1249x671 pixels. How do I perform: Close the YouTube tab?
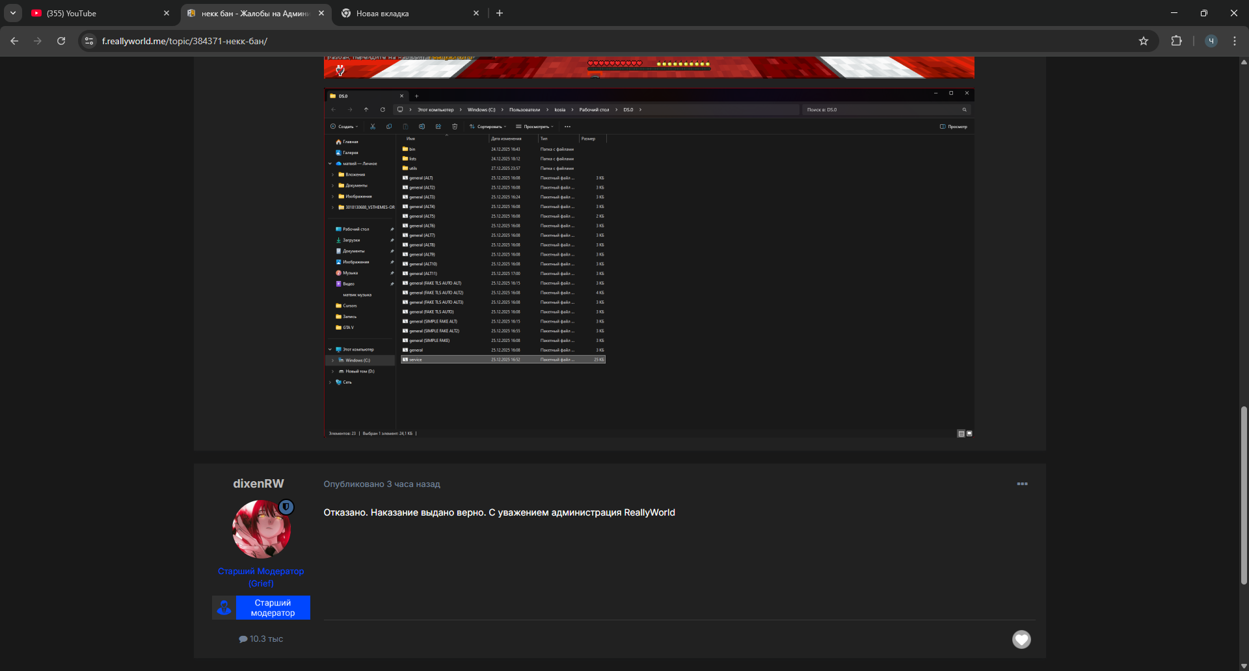(167, 13)
